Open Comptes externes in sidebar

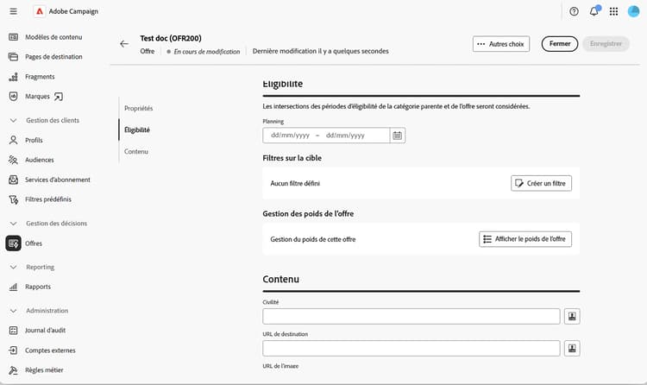pos(50,350)
